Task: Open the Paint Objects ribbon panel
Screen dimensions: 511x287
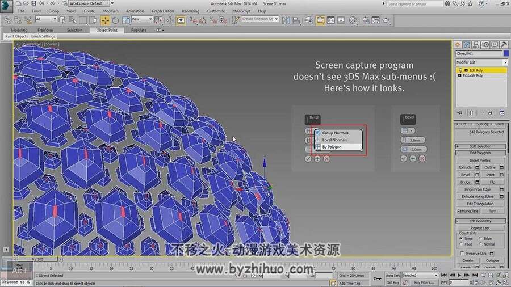Action: tap(16, 36)
